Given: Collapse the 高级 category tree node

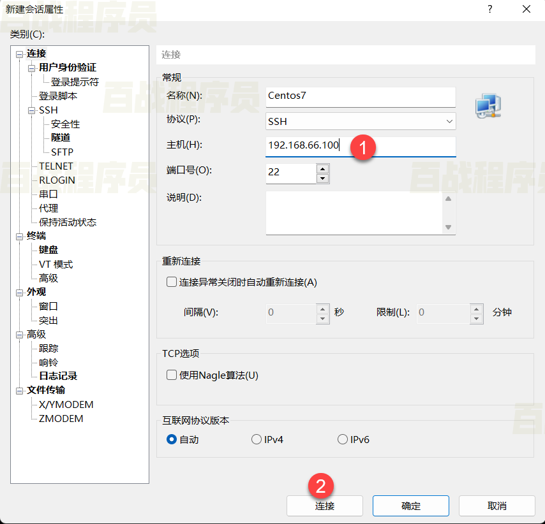Looking at the screenshot, I should [x=19, y=335].
